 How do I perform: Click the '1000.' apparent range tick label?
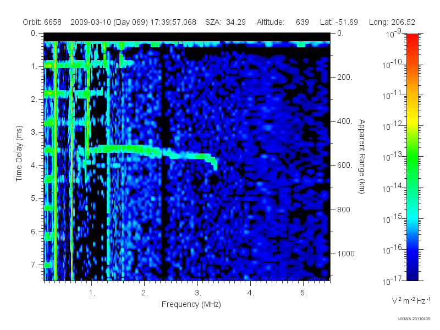[x=347, y=254]
